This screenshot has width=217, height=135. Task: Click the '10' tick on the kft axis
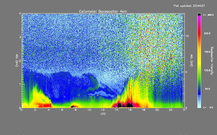click(x=187, y=36)
